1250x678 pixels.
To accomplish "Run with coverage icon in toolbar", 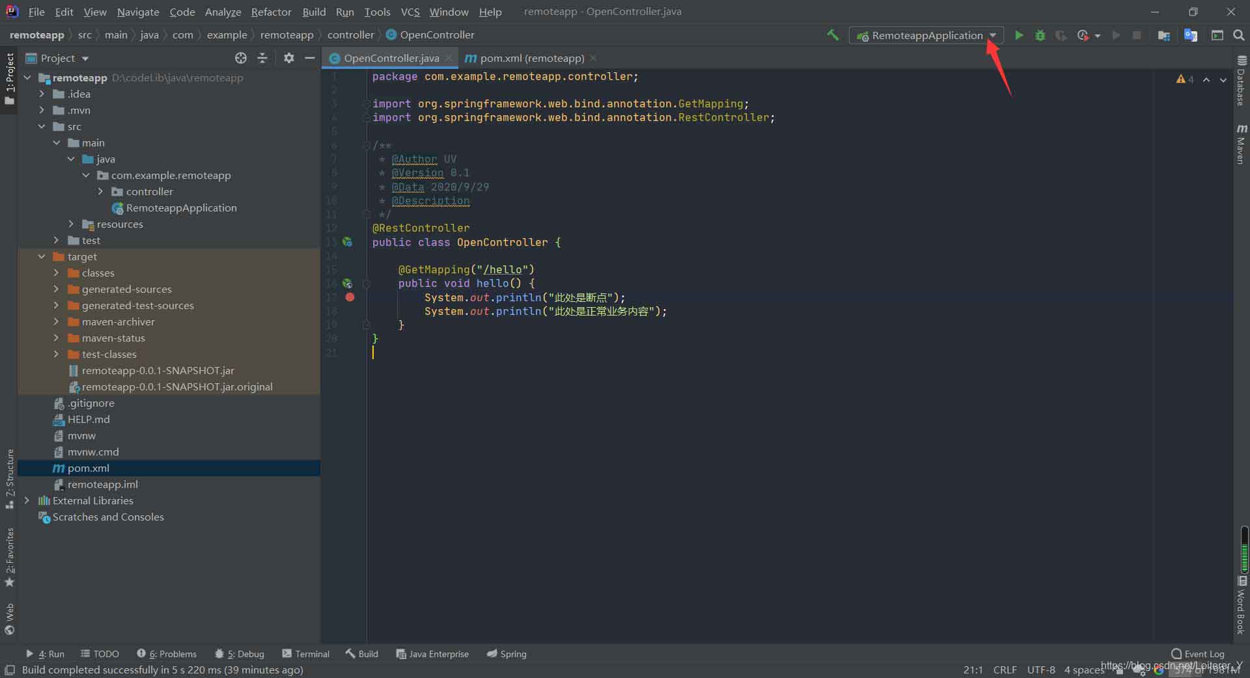I will pyautogui.click(x=1061, y=35).
